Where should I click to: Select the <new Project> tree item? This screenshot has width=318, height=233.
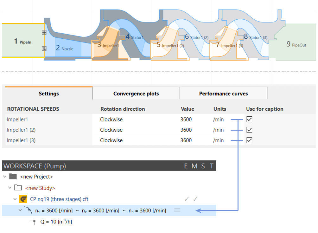point(36,177)
